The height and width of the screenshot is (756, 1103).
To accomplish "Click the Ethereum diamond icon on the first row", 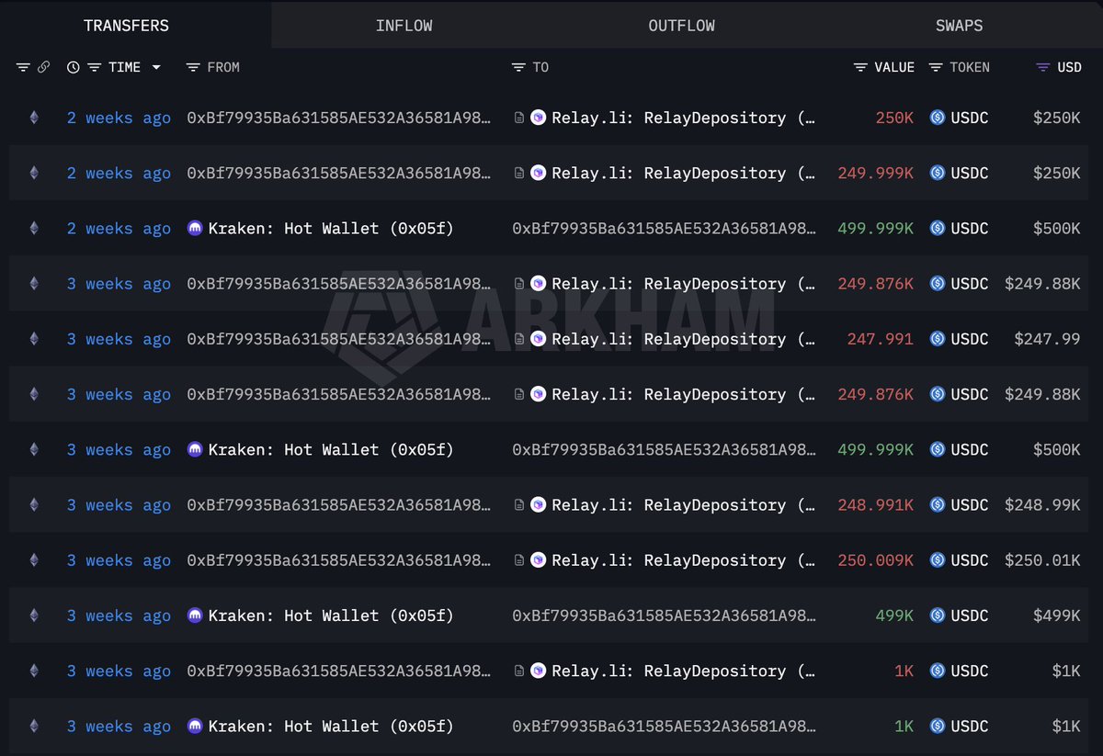I will 33,118.
